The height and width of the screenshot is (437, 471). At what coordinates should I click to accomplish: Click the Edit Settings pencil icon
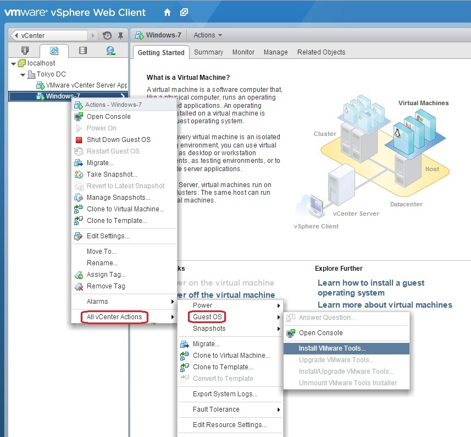coord(79,237)
